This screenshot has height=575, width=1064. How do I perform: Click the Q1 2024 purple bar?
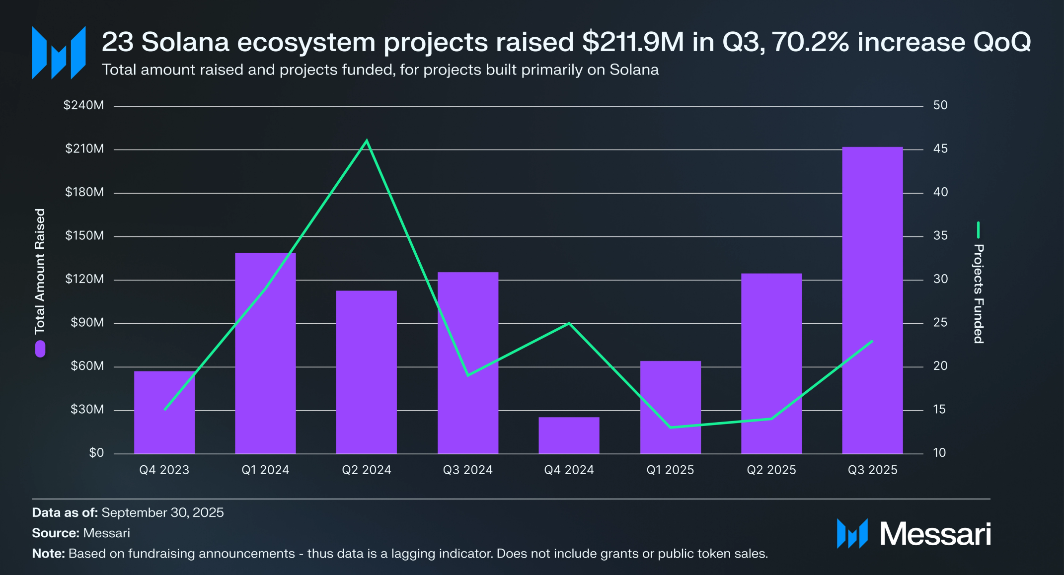[265, 353]
